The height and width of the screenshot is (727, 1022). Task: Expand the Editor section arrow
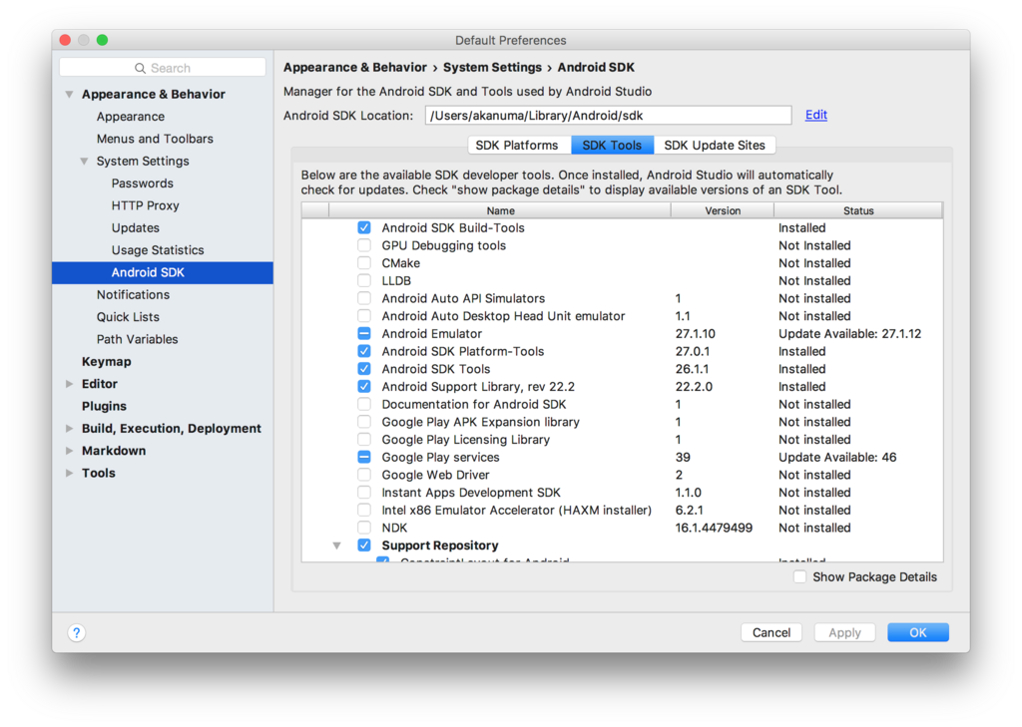tap(69, 384)
